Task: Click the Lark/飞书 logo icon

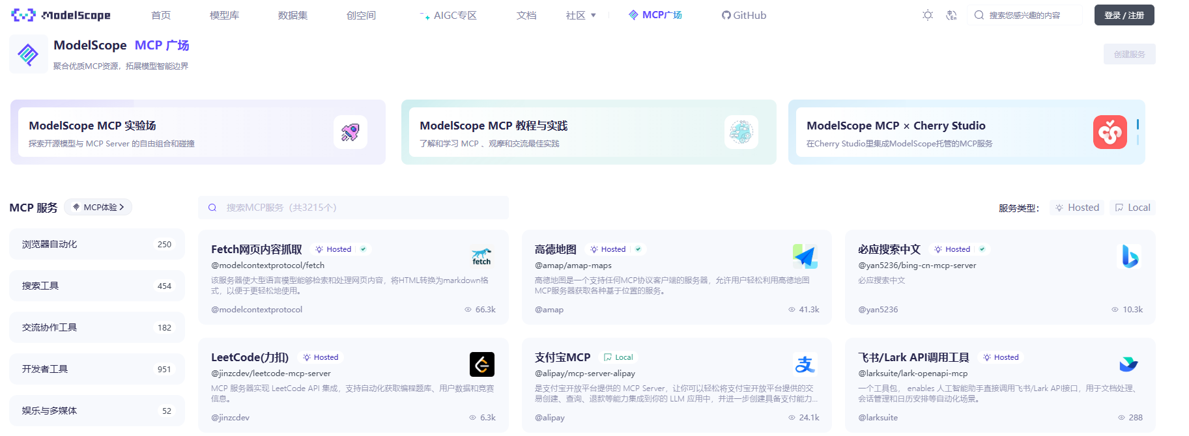Action: point(1129,364)
